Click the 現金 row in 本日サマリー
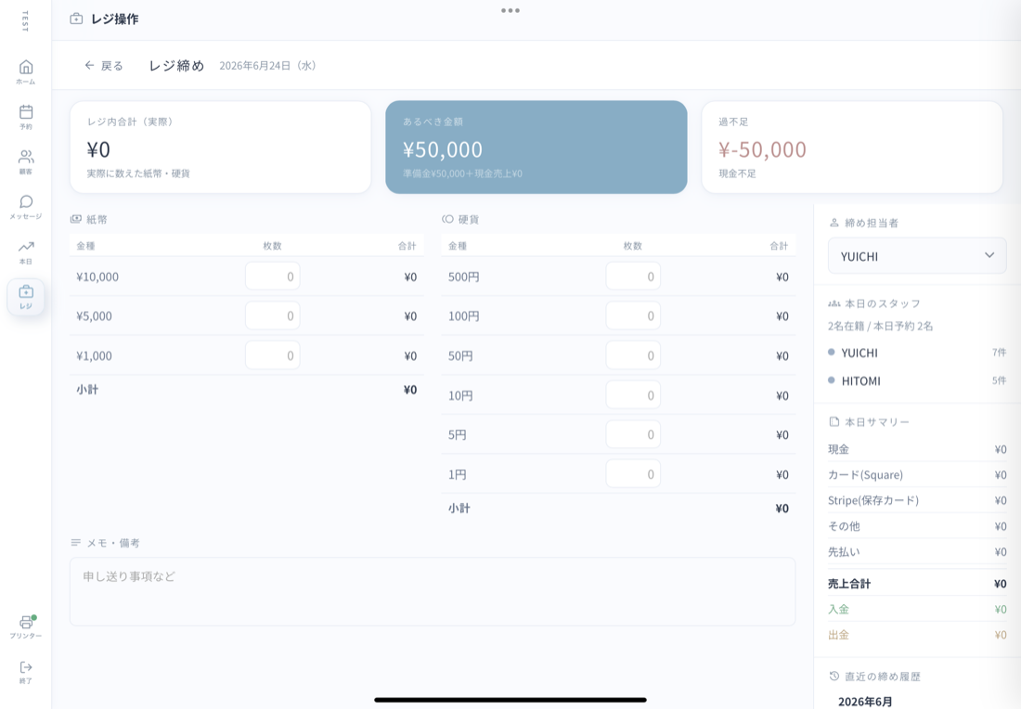 point(917,449)
